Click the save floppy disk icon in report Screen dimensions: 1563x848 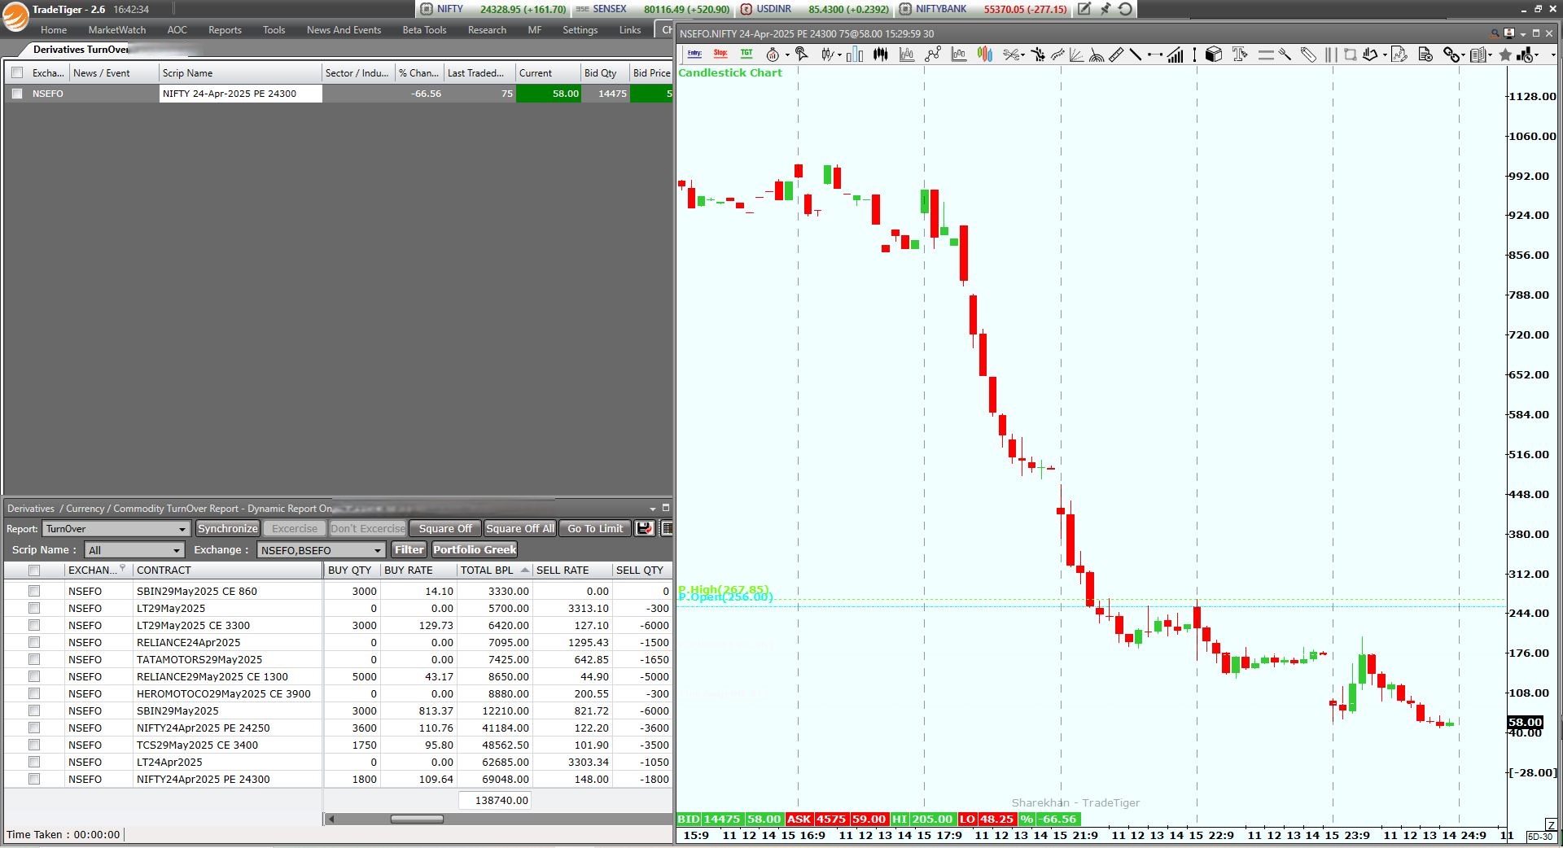click(x=645, y=528)
